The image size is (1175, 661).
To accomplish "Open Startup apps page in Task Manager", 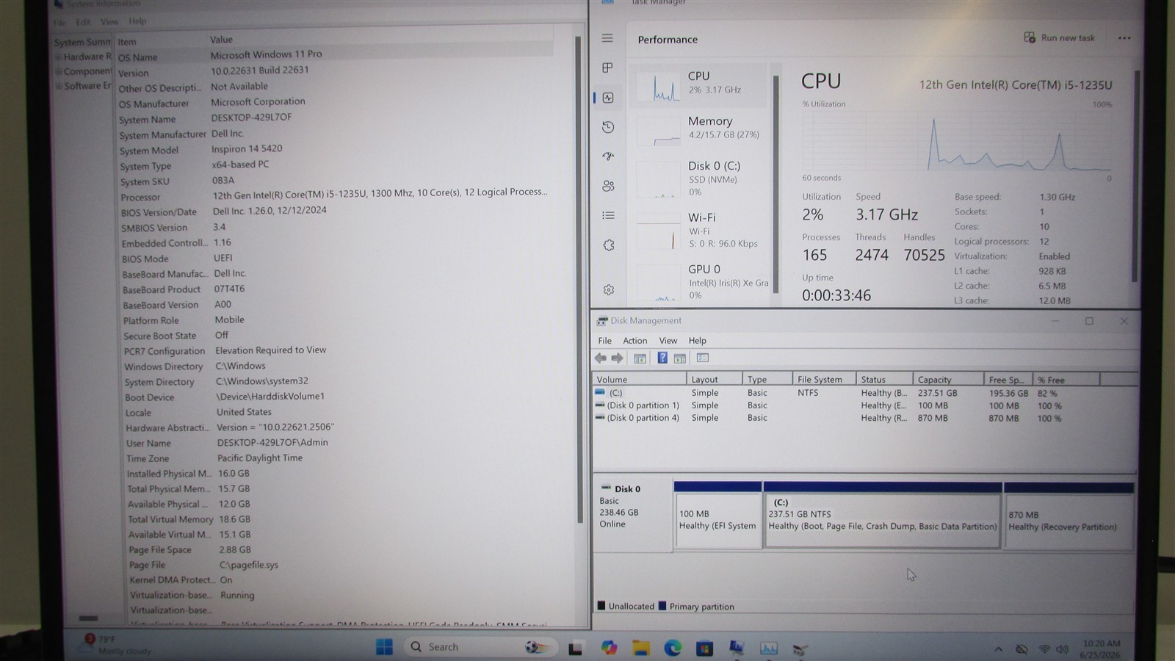I will point(608,156).
